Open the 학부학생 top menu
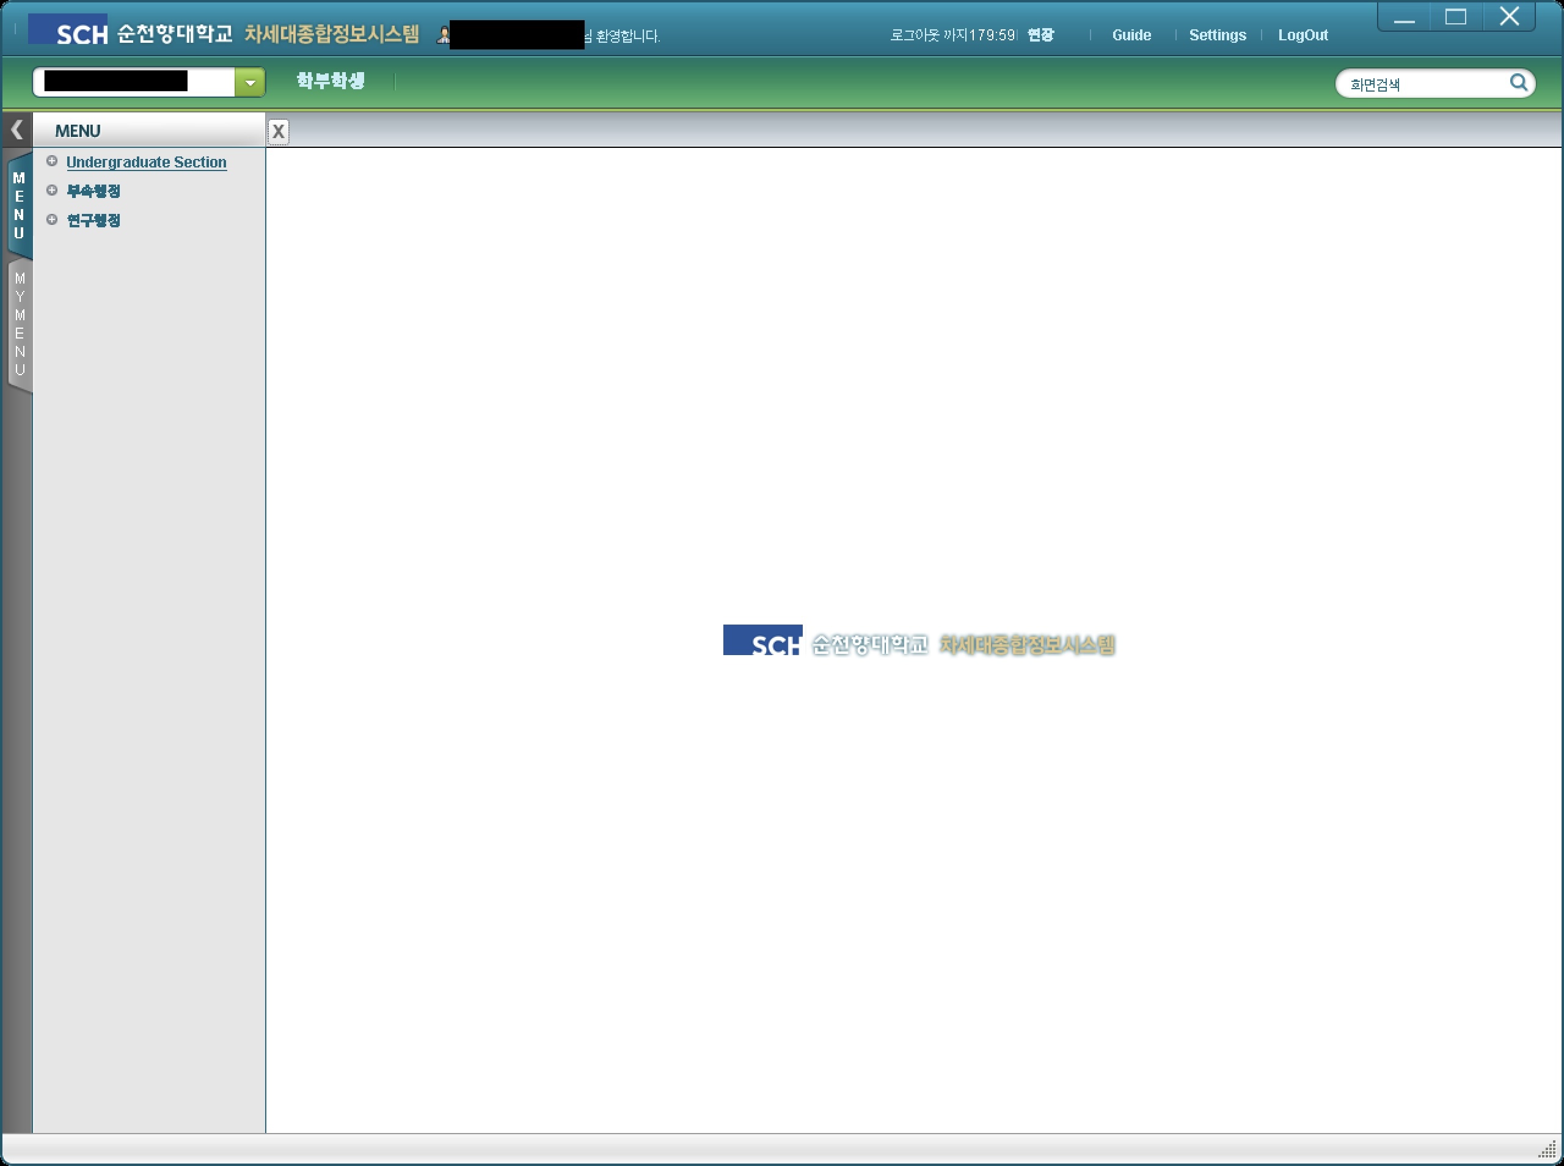This screenshot has height=1166, width=1564. [330, 81]
